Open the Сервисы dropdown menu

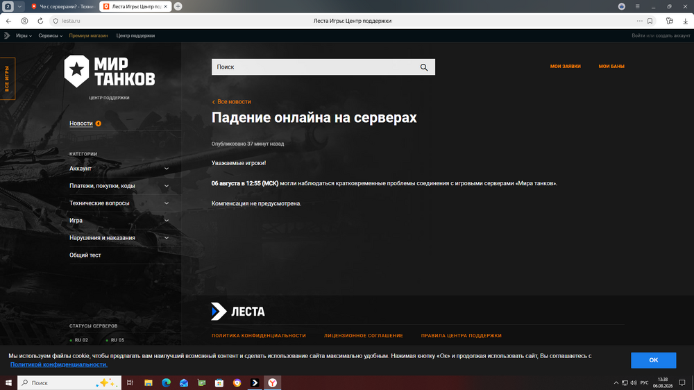coord(51,35)
